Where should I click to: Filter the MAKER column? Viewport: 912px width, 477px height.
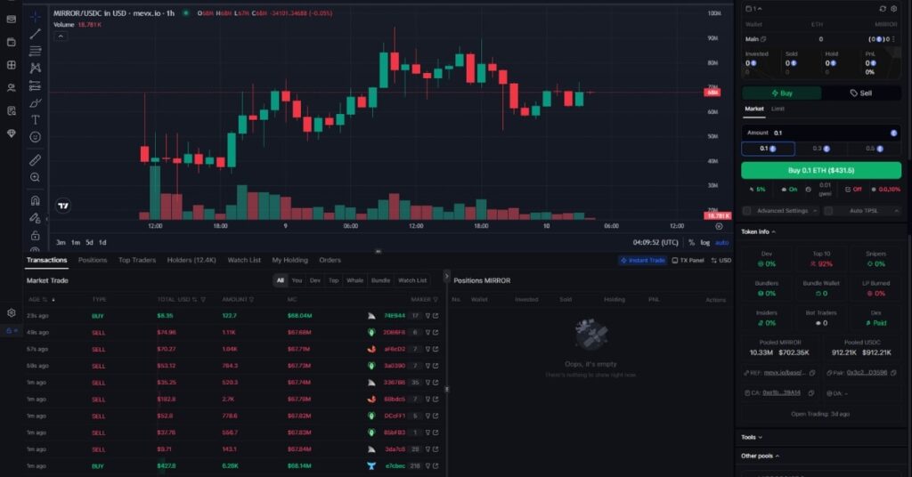tap(435, 300)
